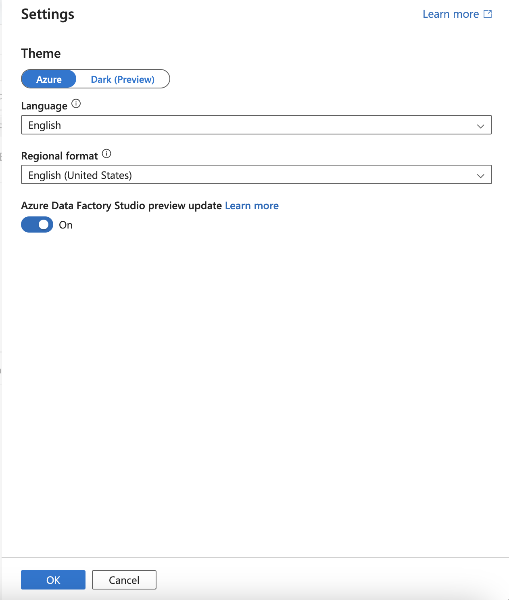Image resolution: width=509 pixels, height=600 pixels.
Task: Click the info icon next to Regional format
Action: [106, 154]
